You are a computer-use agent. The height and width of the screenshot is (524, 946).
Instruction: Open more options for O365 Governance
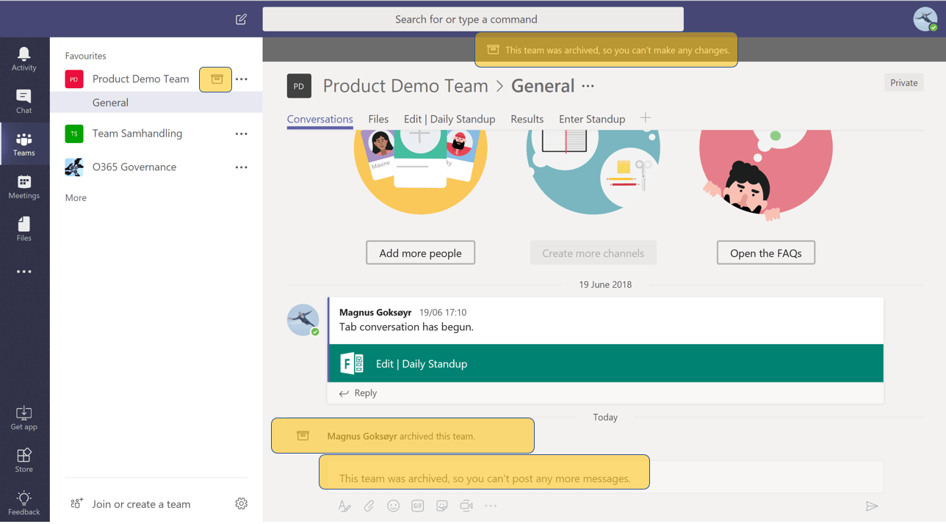pos(241,167)
